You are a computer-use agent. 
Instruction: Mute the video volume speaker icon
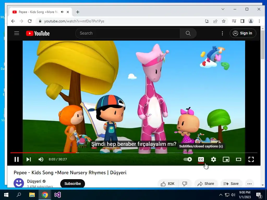41,159
